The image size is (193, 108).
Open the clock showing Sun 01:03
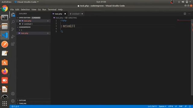101,2
